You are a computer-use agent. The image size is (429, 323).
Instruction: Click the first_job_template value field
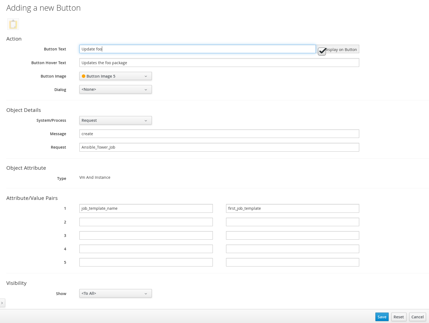(292, 208)
